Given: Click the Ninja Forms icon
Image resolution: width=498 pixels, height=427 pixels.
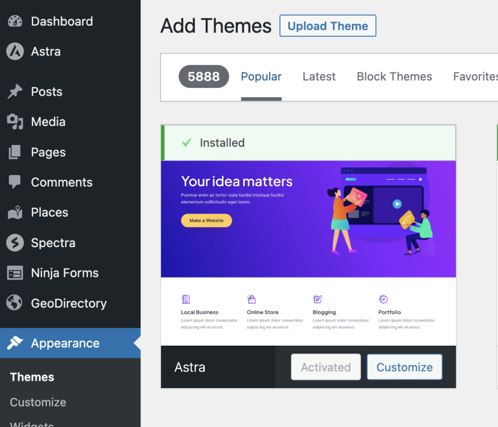Looking at the screenshot, I should tap(15, 273).
